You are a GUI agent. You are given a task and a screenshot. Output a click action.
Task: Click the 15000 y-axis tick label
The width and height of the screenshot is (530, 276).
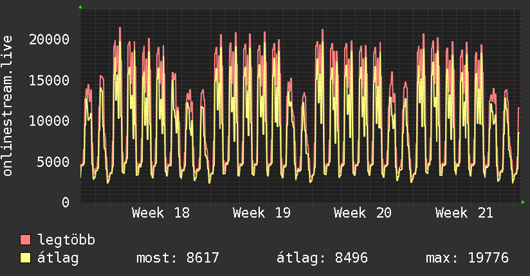(x=49, y=80)
